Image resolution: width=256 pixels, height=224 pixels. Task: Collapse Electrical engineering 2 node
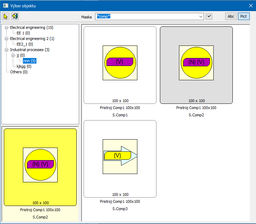pyautogui.click(x=6, y=39)
